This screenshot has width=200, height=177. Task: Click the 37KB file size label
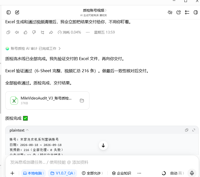(24, 103)
